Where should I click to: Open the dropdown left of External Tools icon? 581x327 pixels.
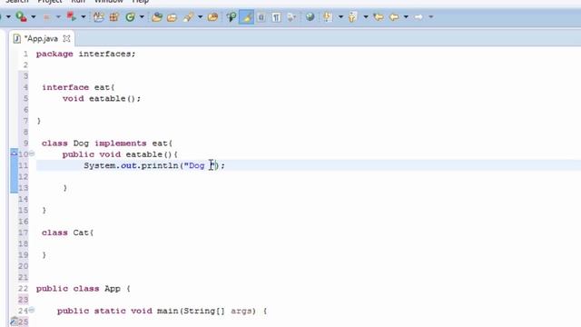click(x=8, y=16)
